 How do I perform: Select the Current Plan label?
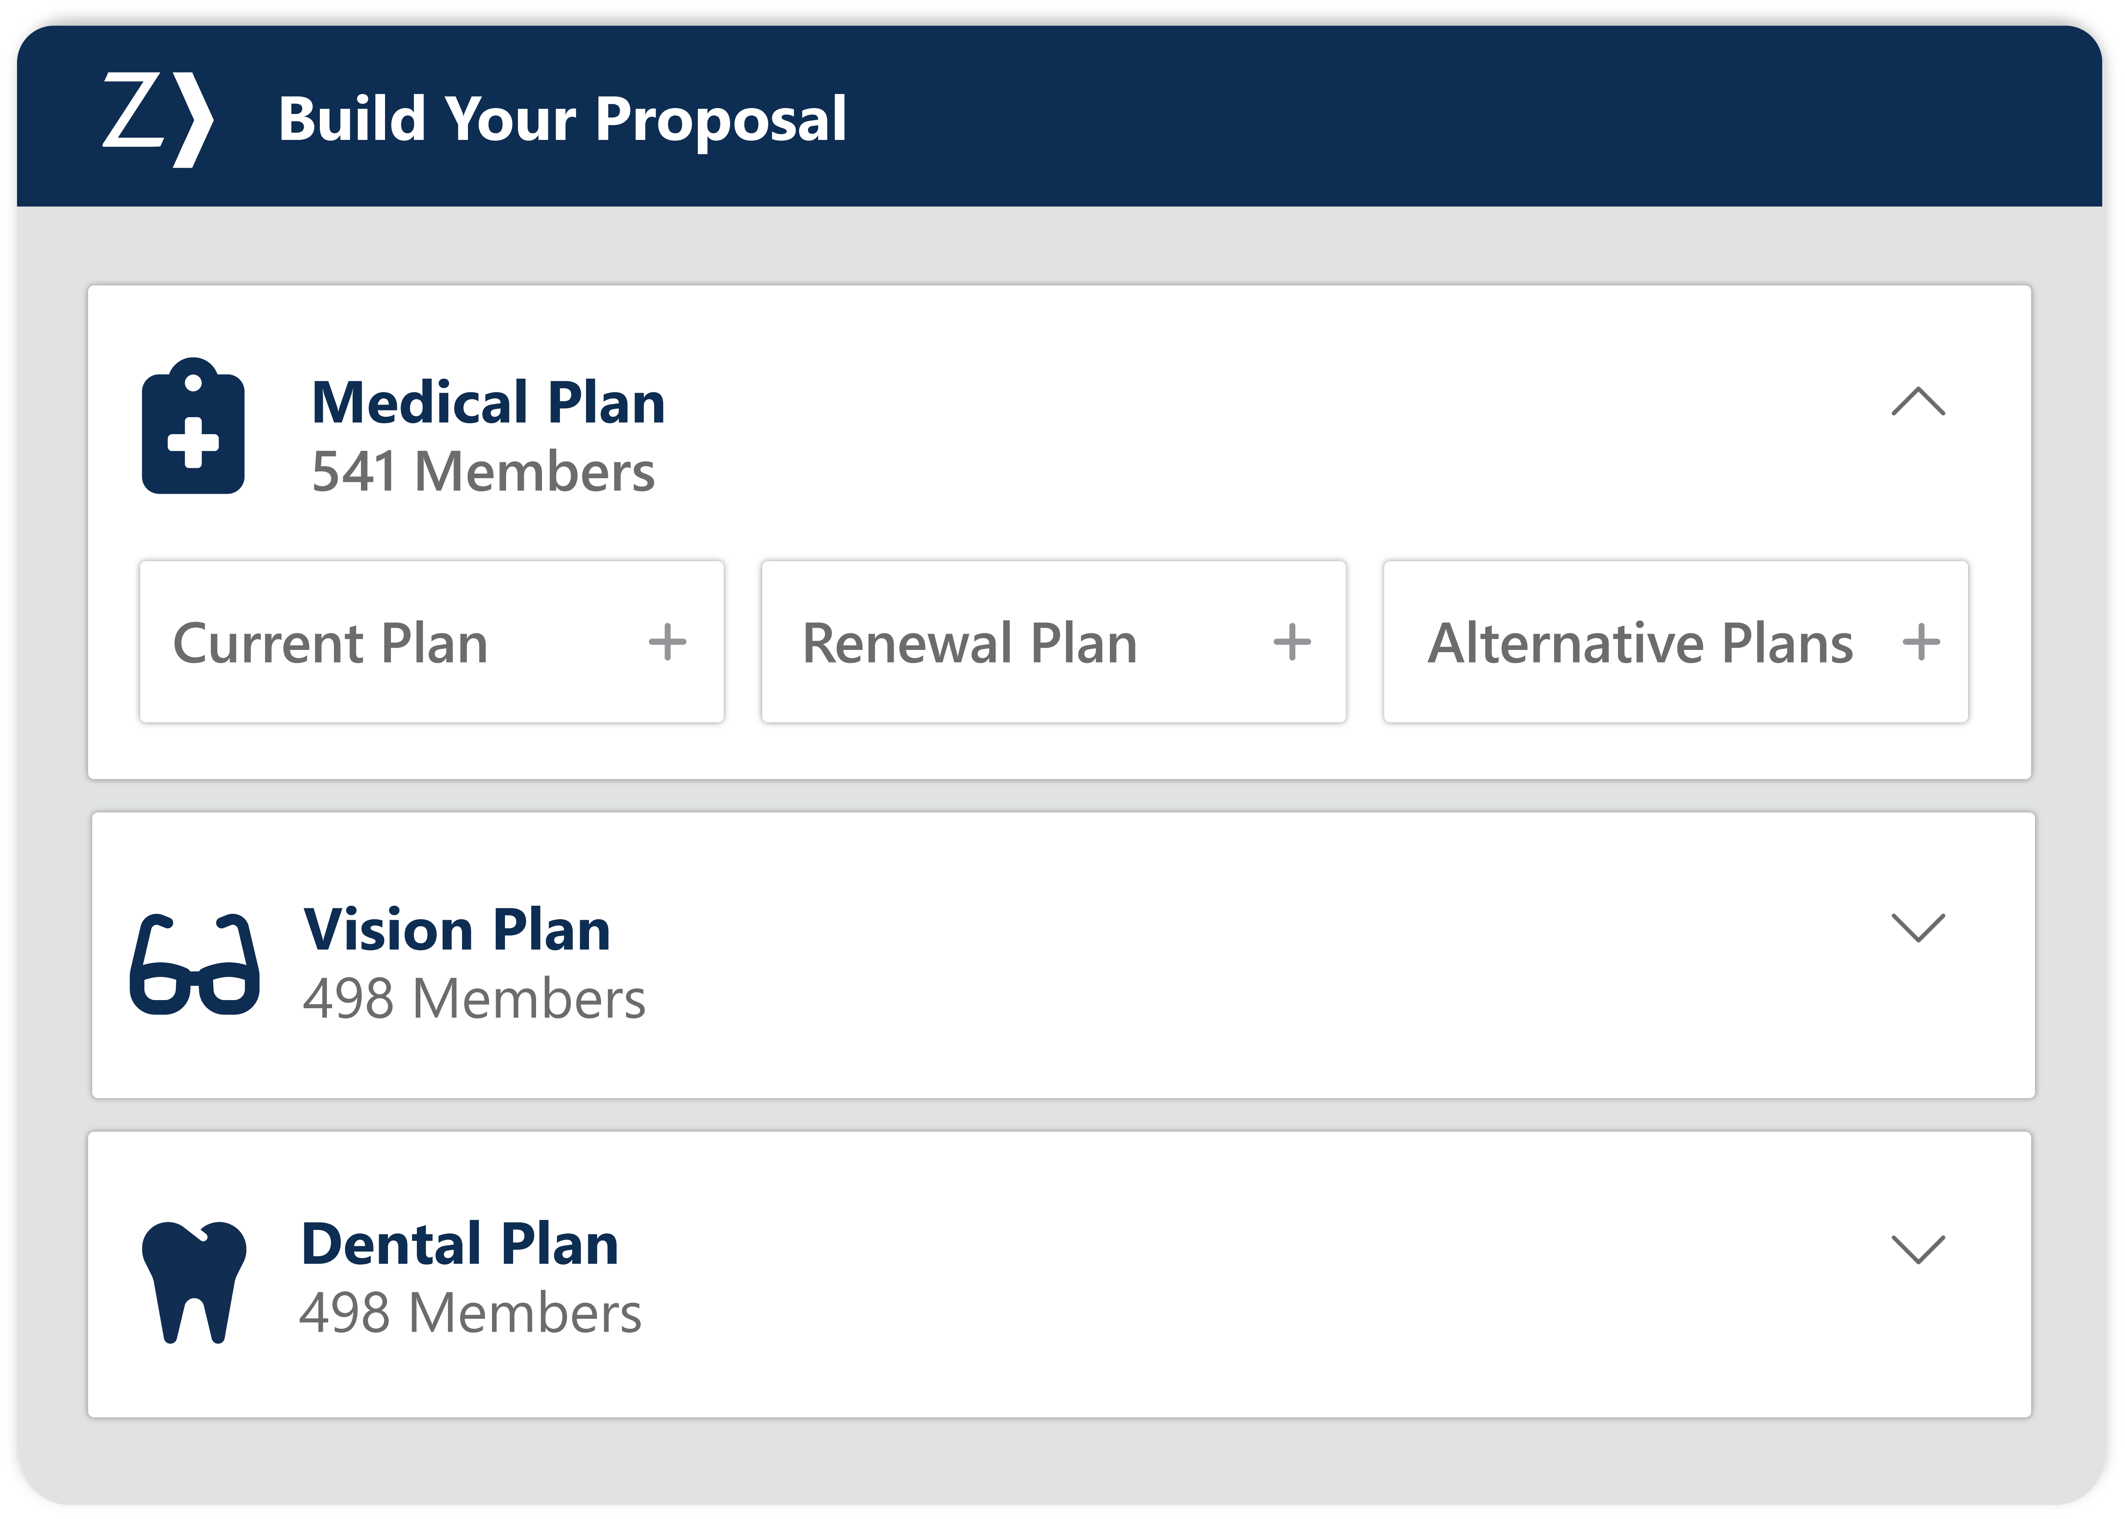click(x=330, y=644)
